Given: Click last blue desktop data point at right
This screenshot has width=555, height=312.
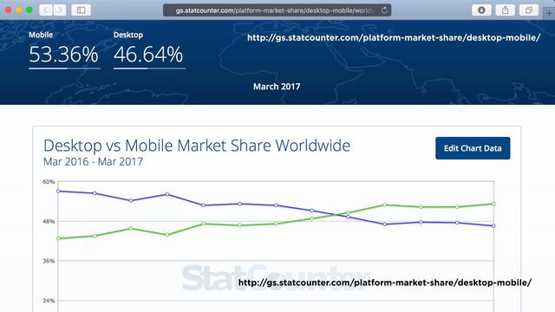Looking at the screenshot, I should pos(493,225).
